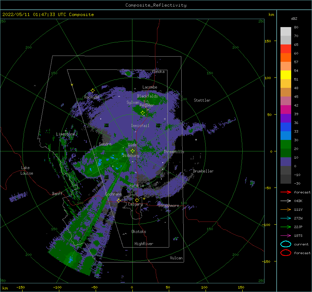Choose the blue 33-36 dBZ swatch

coord(286,127)
